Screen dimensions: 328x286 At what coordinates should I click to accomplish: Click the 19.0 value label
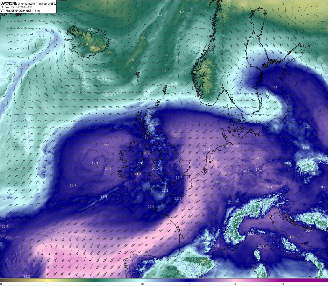pyautogui.click(x=217, y=182)
